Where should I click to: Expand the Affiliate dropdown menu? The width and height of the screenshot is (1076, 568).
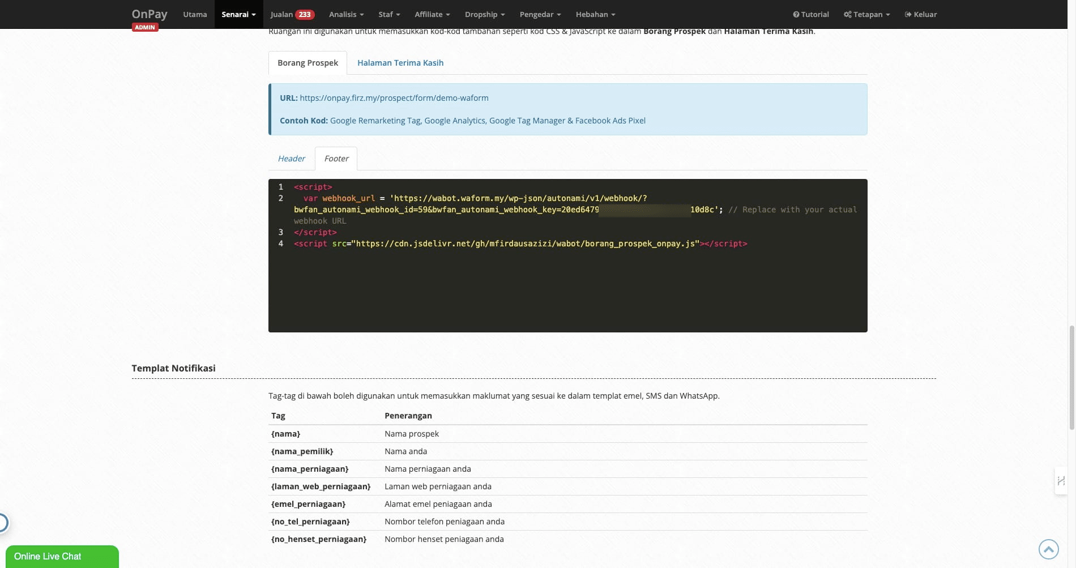point(432,14)
